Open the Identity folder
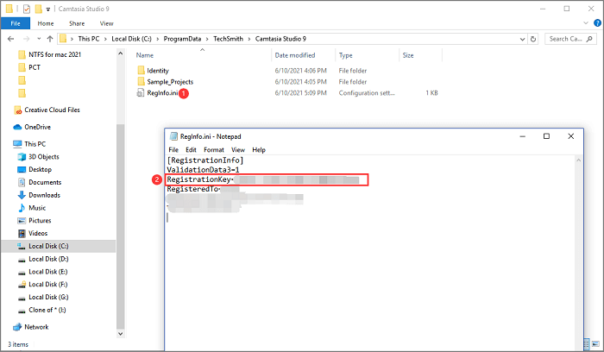Viewport: 604px width, 352px height. (158, 69)
